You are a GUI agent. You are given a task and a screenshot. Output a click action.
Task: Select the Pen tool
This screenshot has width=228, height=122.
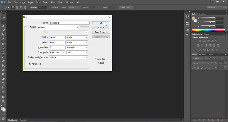[3, 79]
